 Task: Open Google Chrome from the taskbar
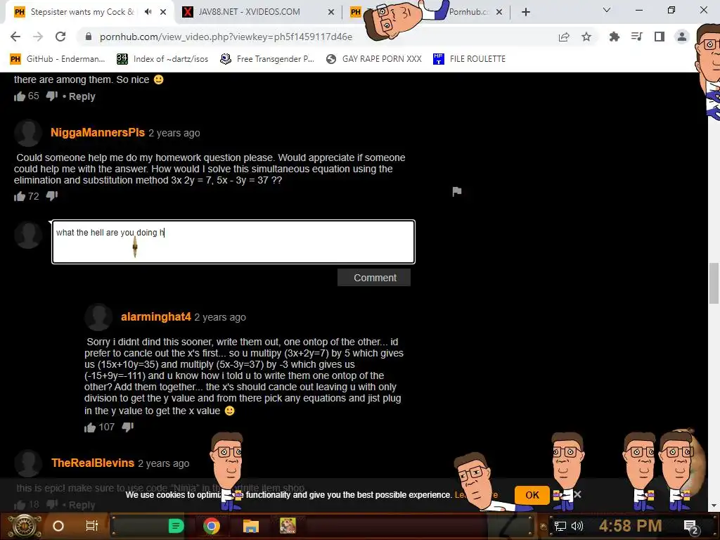coord(211,526)
